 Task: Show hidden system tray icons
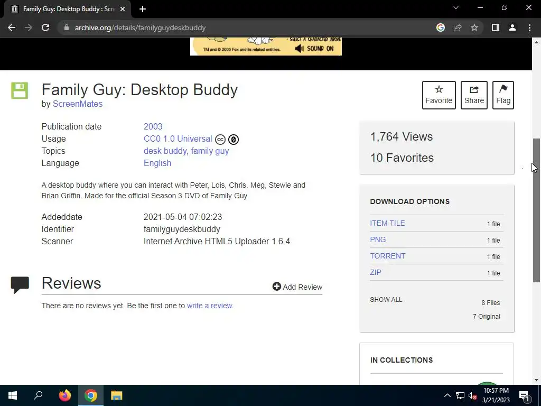point(447,395)
